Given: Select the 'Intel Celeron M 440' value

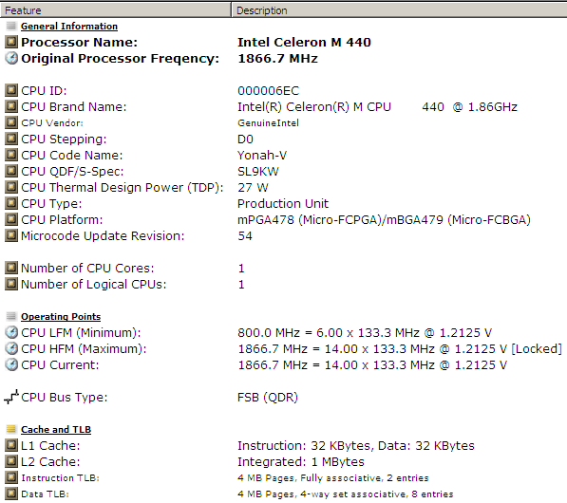Looking at the screenshot, I should coord(304,43).
